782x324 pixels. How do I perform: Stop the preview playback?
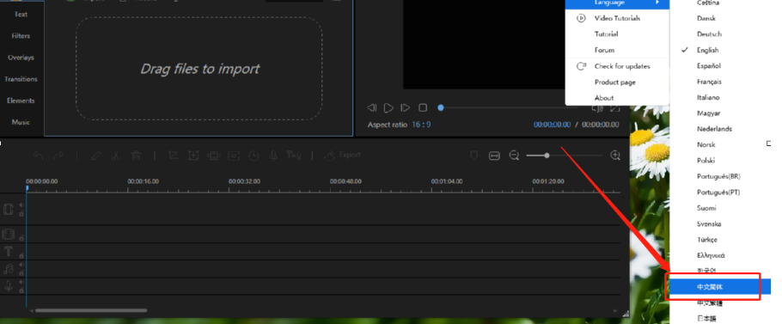pos(423,107)
